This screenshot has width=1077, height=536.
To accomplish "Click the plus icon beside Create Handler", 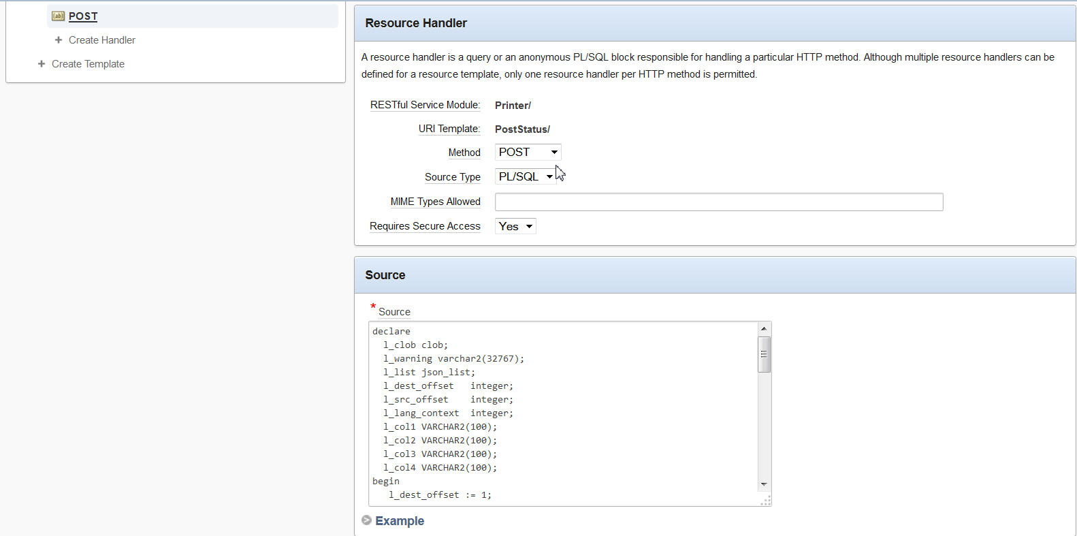I will click(59, 40).
